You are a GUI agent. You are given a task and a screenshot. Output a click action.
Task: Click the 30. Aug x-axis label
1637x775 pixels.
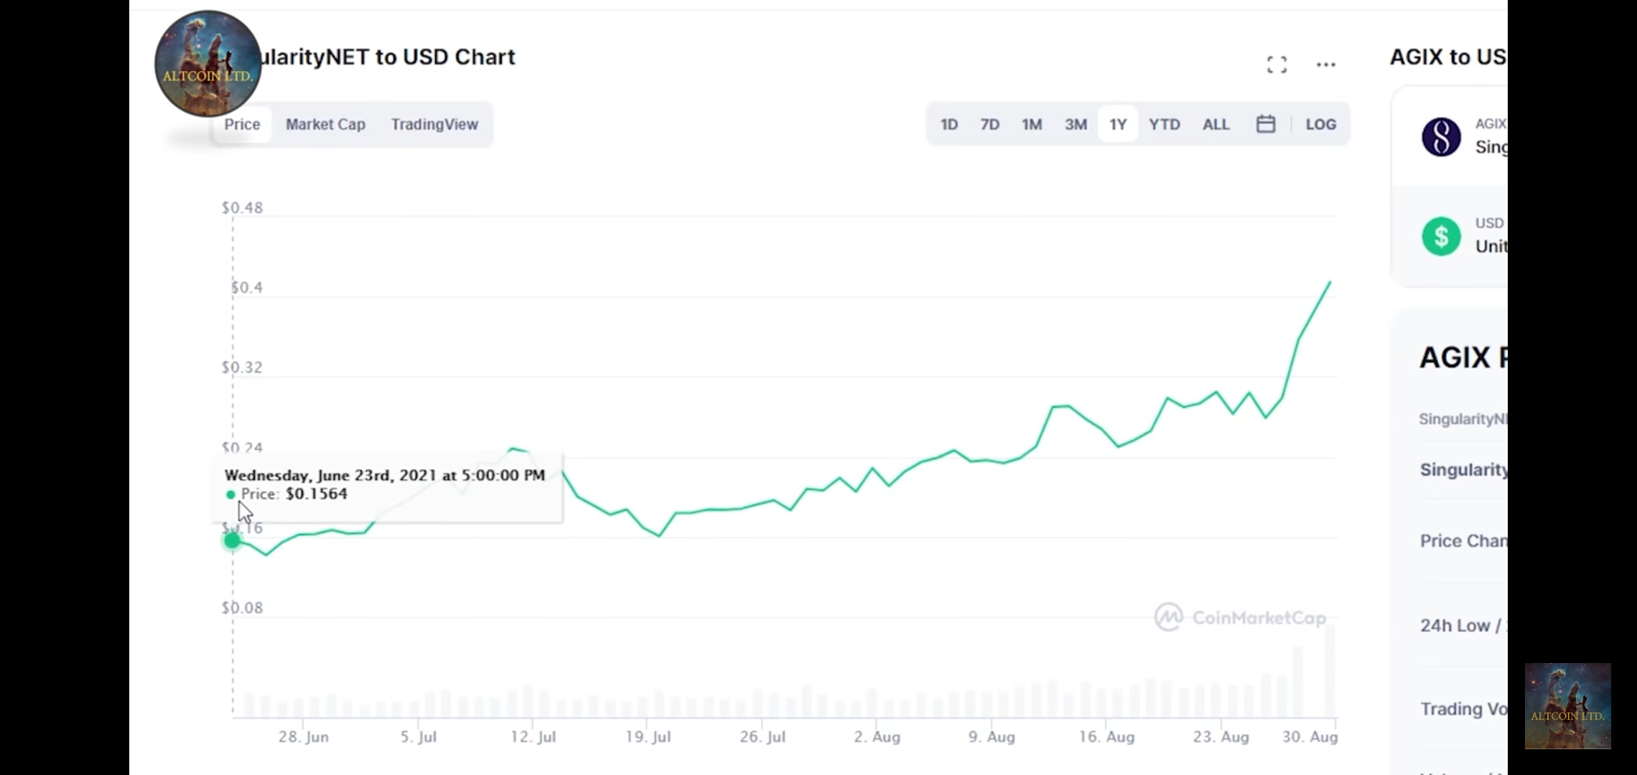(1310, 736)
